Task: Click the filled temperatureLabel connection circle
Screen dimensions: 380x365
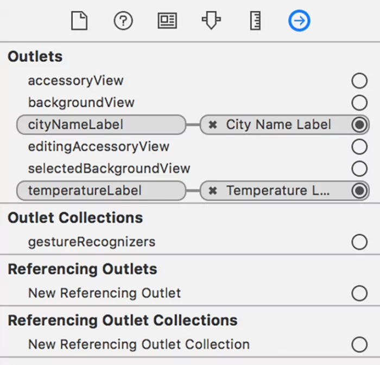Action: tap(359, 191)
